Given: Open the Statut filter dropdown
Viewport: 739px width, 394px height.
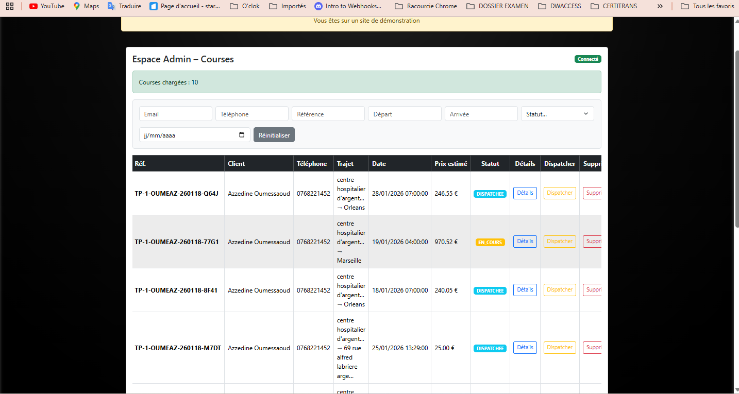Looking at the screenshot, I should 557,113.
